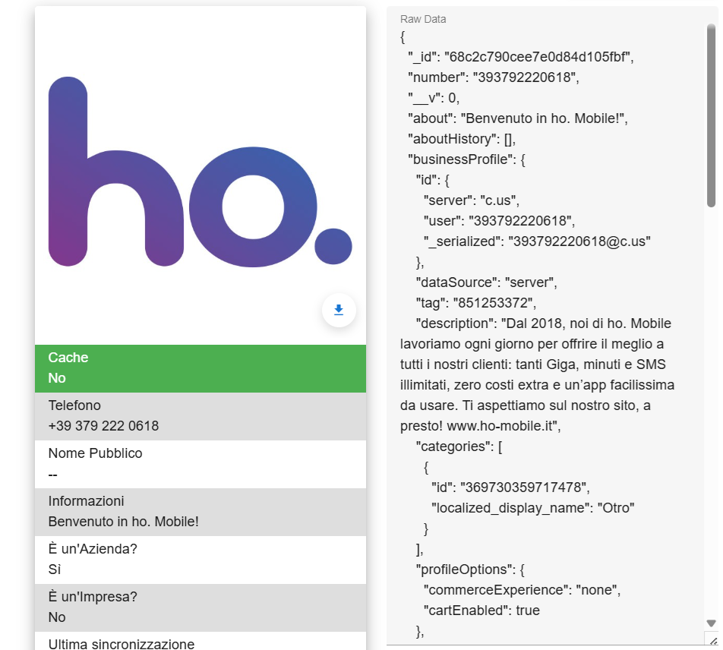This screenshot has height=650, width=723.
Task: Click the blue download icon button
Action: pyautogui.click(x=339, y=310)
